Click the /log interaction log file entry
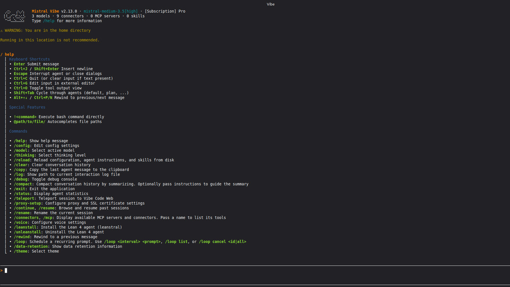Screen dimensions: 510x287 tap(65, 174)
